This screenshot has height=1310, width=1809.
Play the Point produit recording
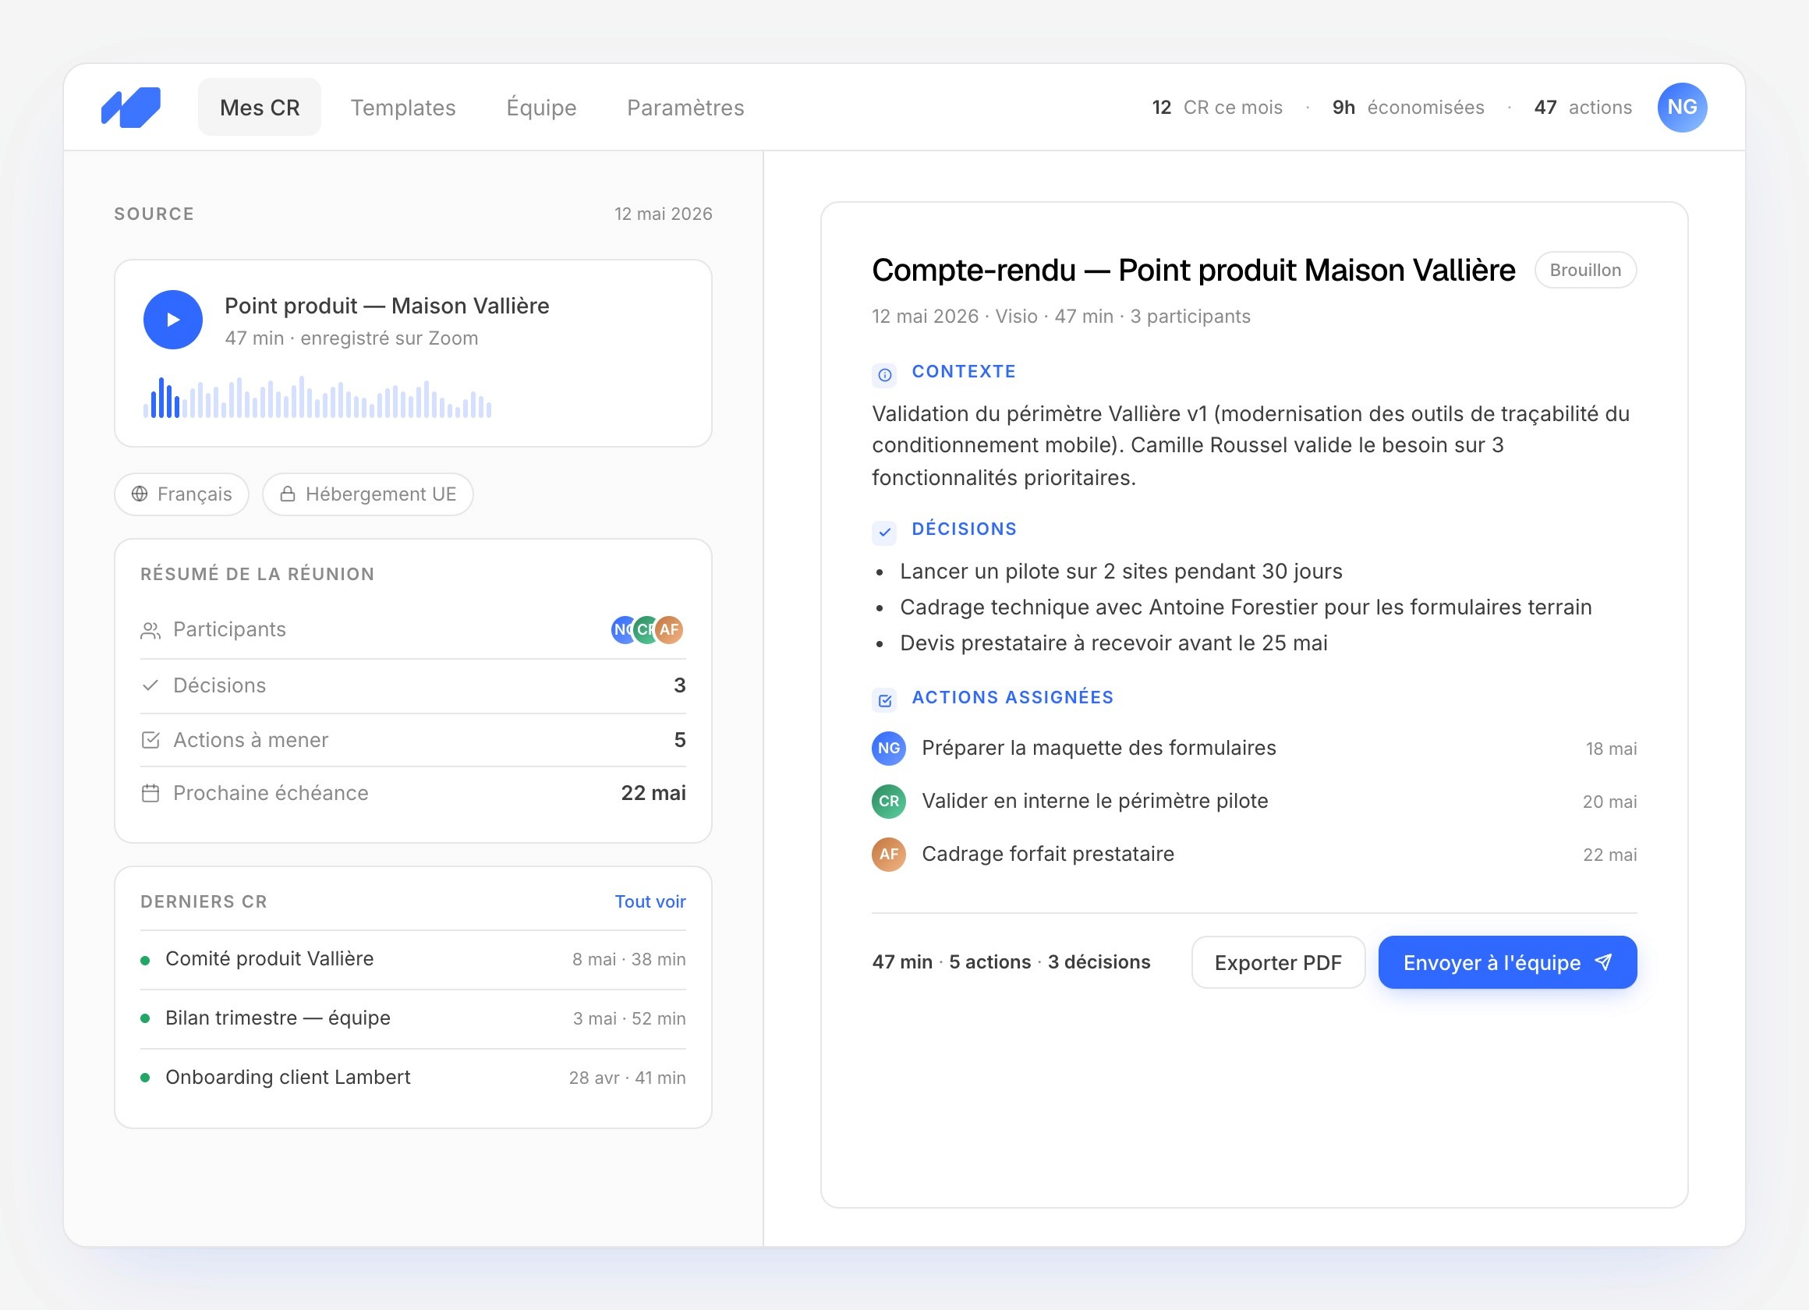click(x=173, y=319)
